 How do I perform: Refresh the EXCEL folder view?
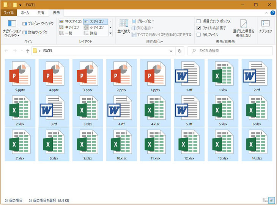179,51
